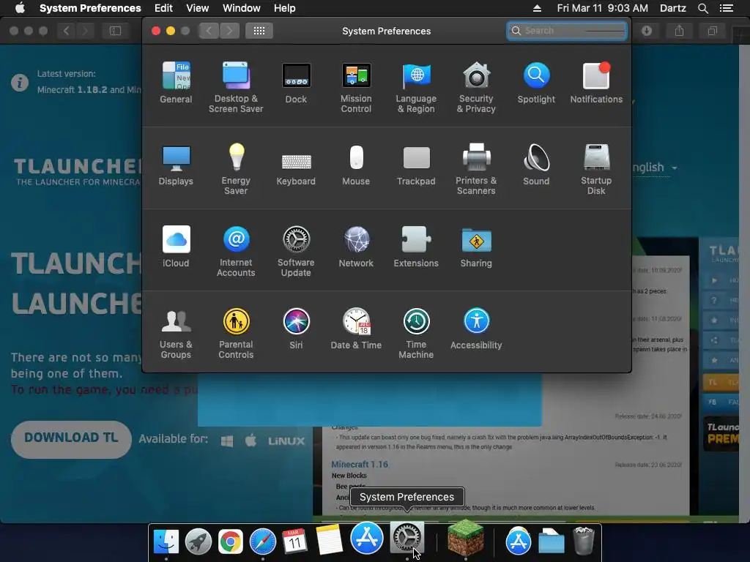Screen dimensions: 750x562
Task: Open Notification Center list icon in menu bar
Action: (726, 8)
